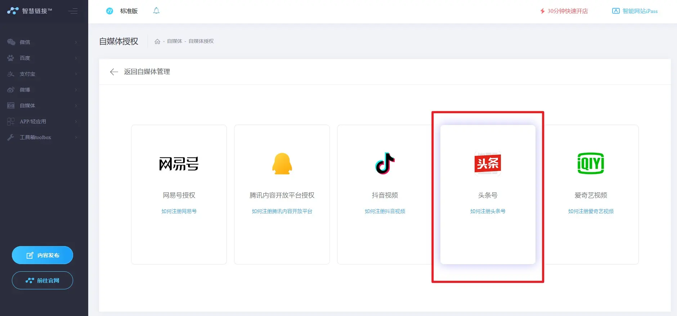
Task: Click the 内容发布 button
Action: (42, 255)
